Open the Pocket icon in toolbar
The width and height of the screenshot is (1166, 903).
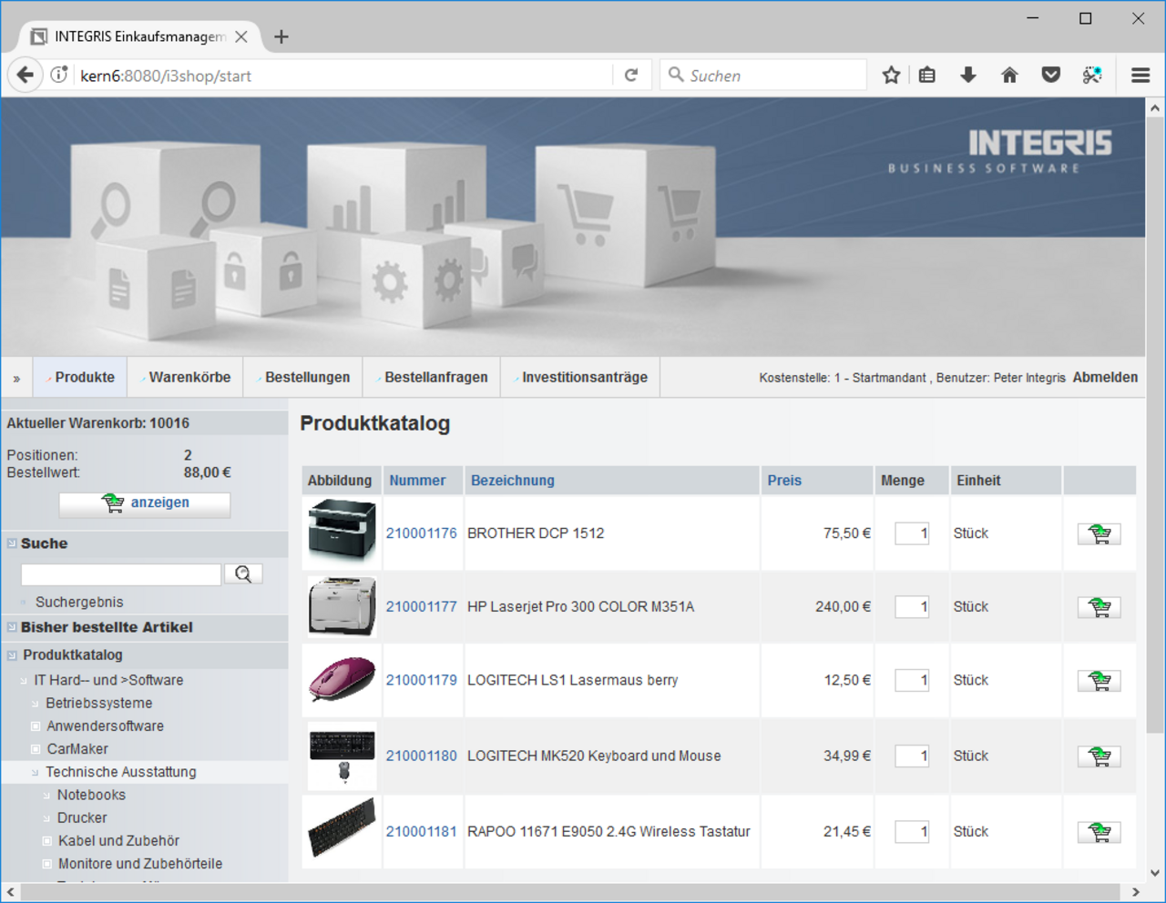[x=1051, y=75]
